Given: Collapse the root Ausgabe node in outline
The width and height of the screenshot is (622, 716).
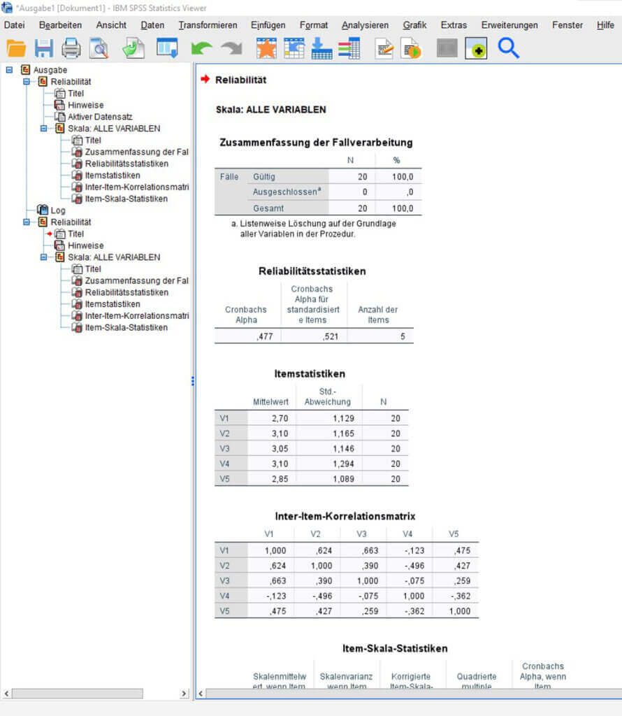Looking at the screenshot, I should pyautogui.click(x=9, y=70).
